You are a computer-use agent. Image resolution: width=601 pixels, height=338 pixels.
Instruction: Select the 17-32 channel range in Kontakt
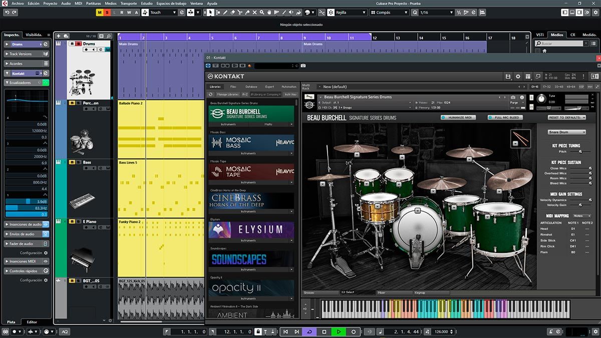546,87
